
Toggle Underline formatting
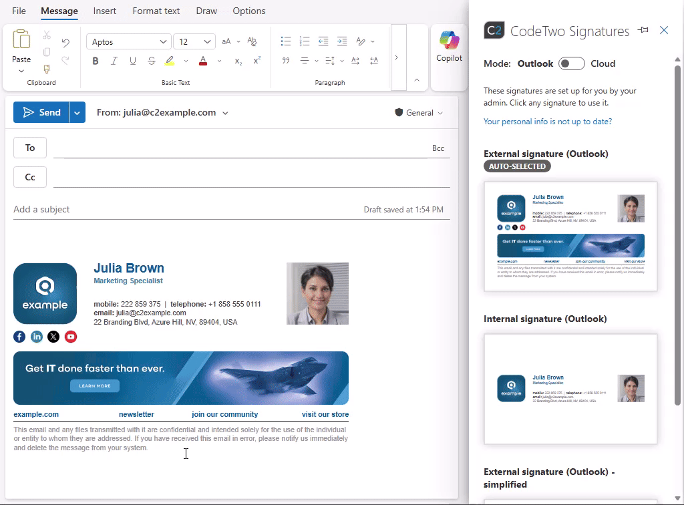(133, 61)
